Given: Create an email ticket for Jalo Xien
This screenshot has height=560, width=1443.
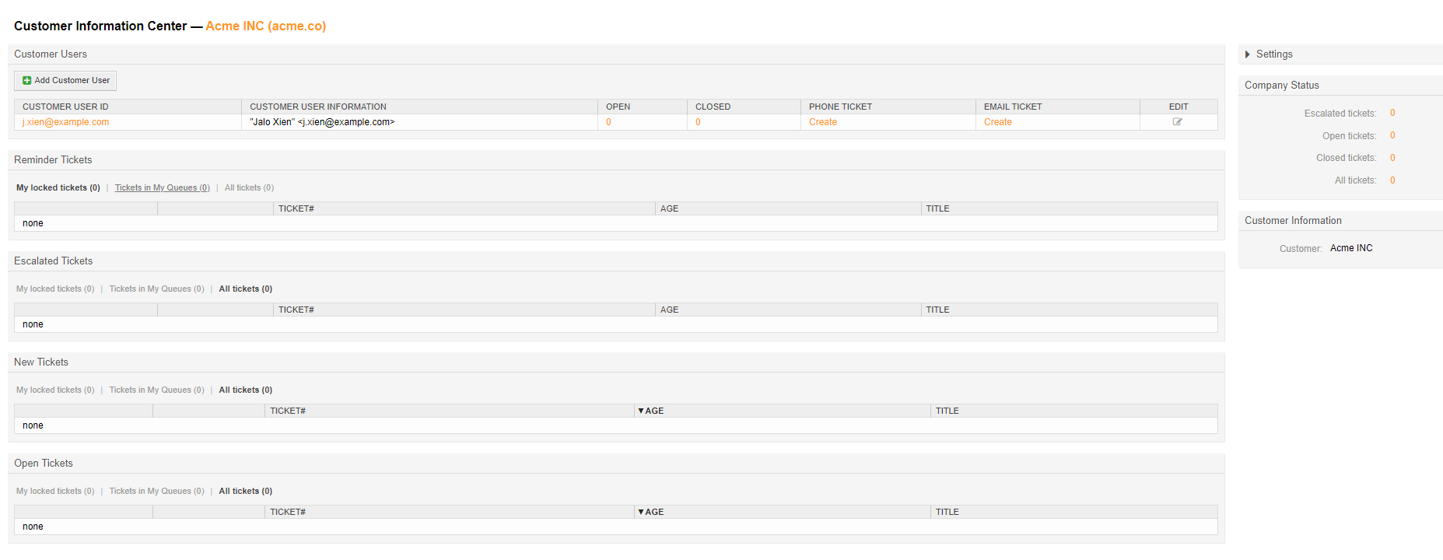Looking at the screenshot, I should pyautogui.click(x=997, y=122).
